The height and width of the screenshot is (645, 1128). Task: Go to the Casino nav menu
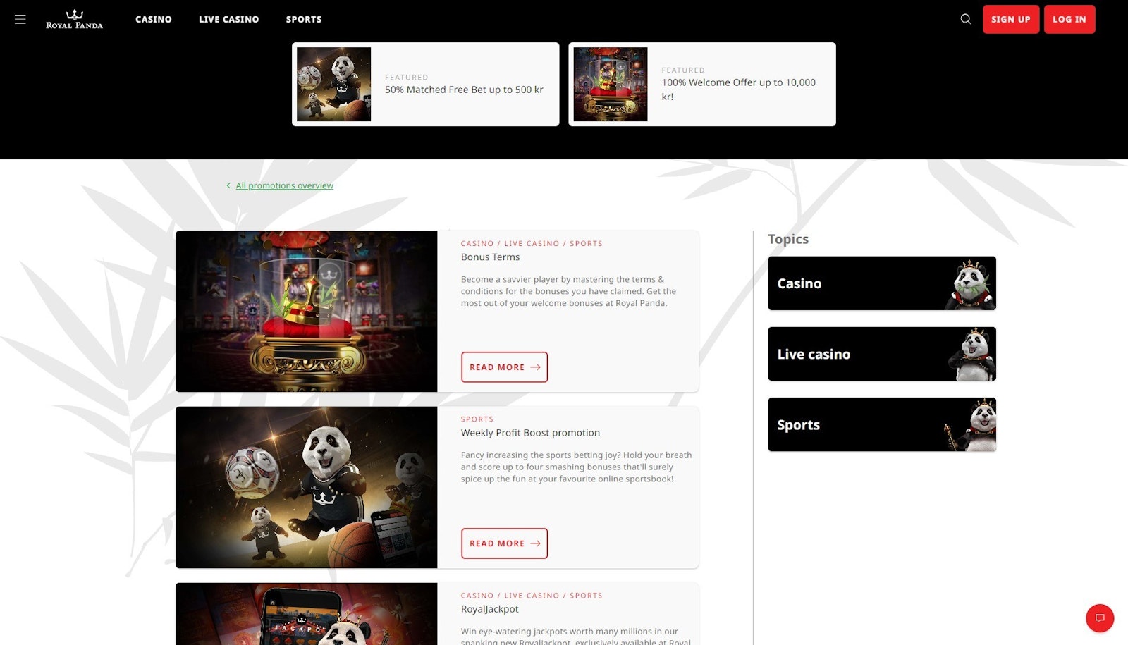(x=154, y=19)
